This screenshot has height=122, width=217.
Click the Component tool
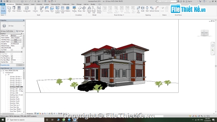click(x=27, y=9)
